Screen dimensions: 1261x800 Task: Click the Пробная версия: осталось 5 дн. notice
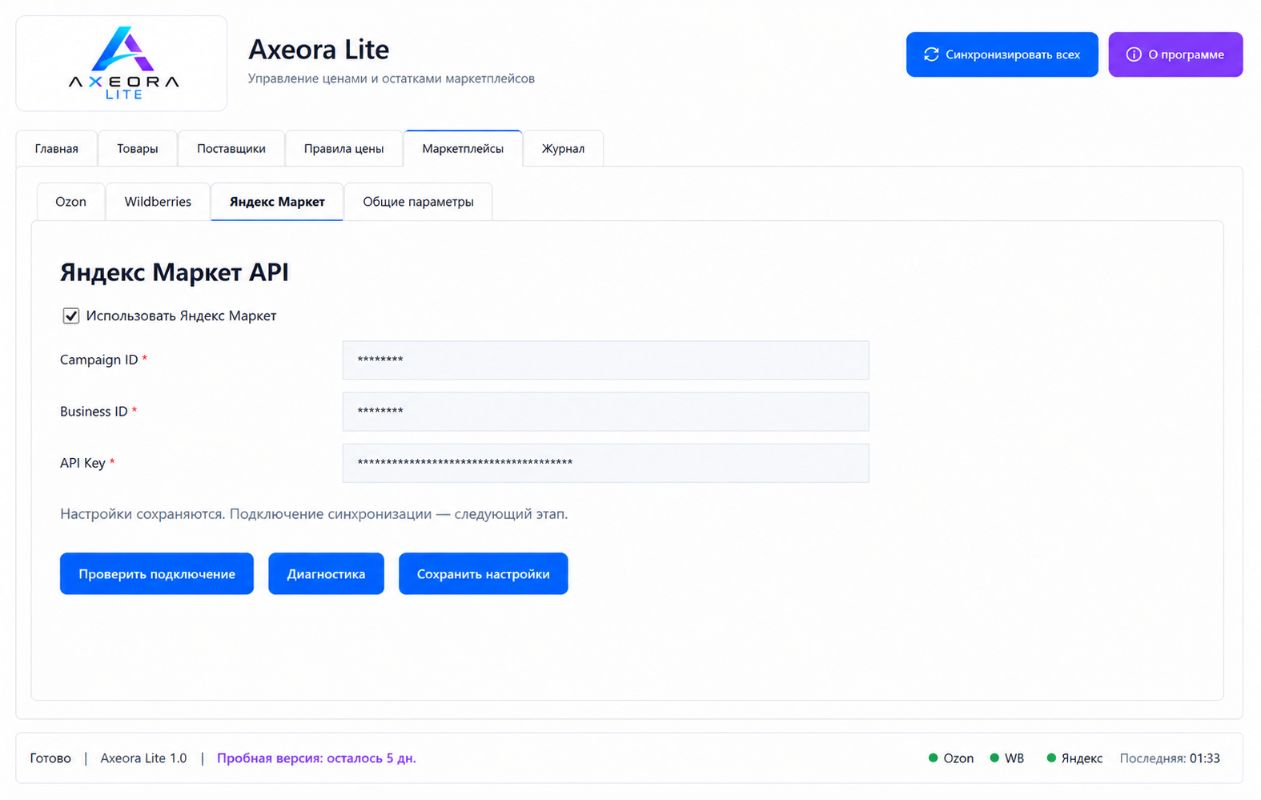[x=316, y=758]
